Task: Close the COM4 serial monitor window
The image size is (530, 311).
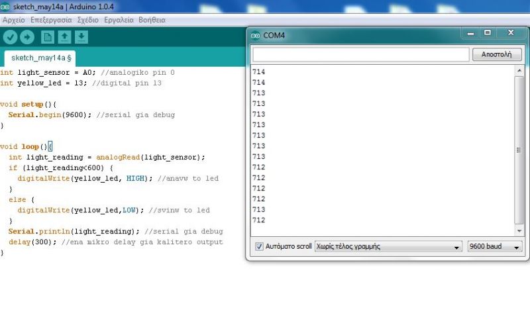Action: point(511,33)
